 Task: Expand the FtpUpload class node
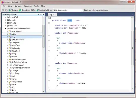8,51
